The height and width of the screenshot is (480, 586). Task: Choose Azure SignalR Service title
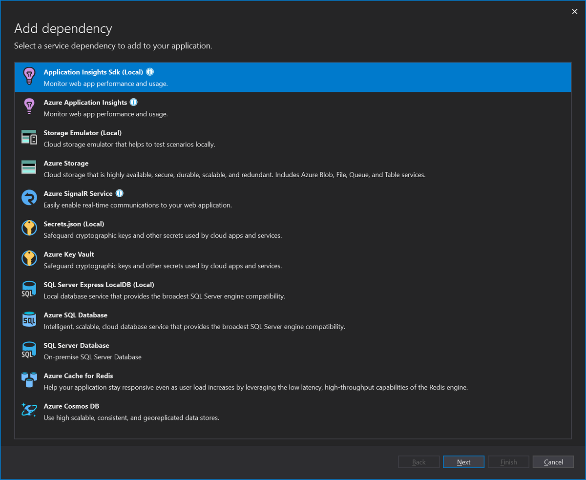[78, 193]
